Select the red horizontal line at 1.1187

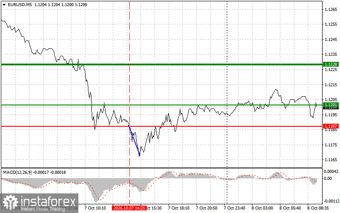(162, 126)
